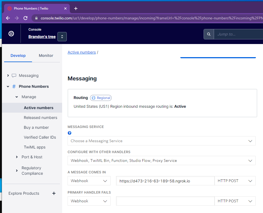This screenshot has height=213, width=263.
Task: Select the Develop tab
Action: tap(18, 56)
